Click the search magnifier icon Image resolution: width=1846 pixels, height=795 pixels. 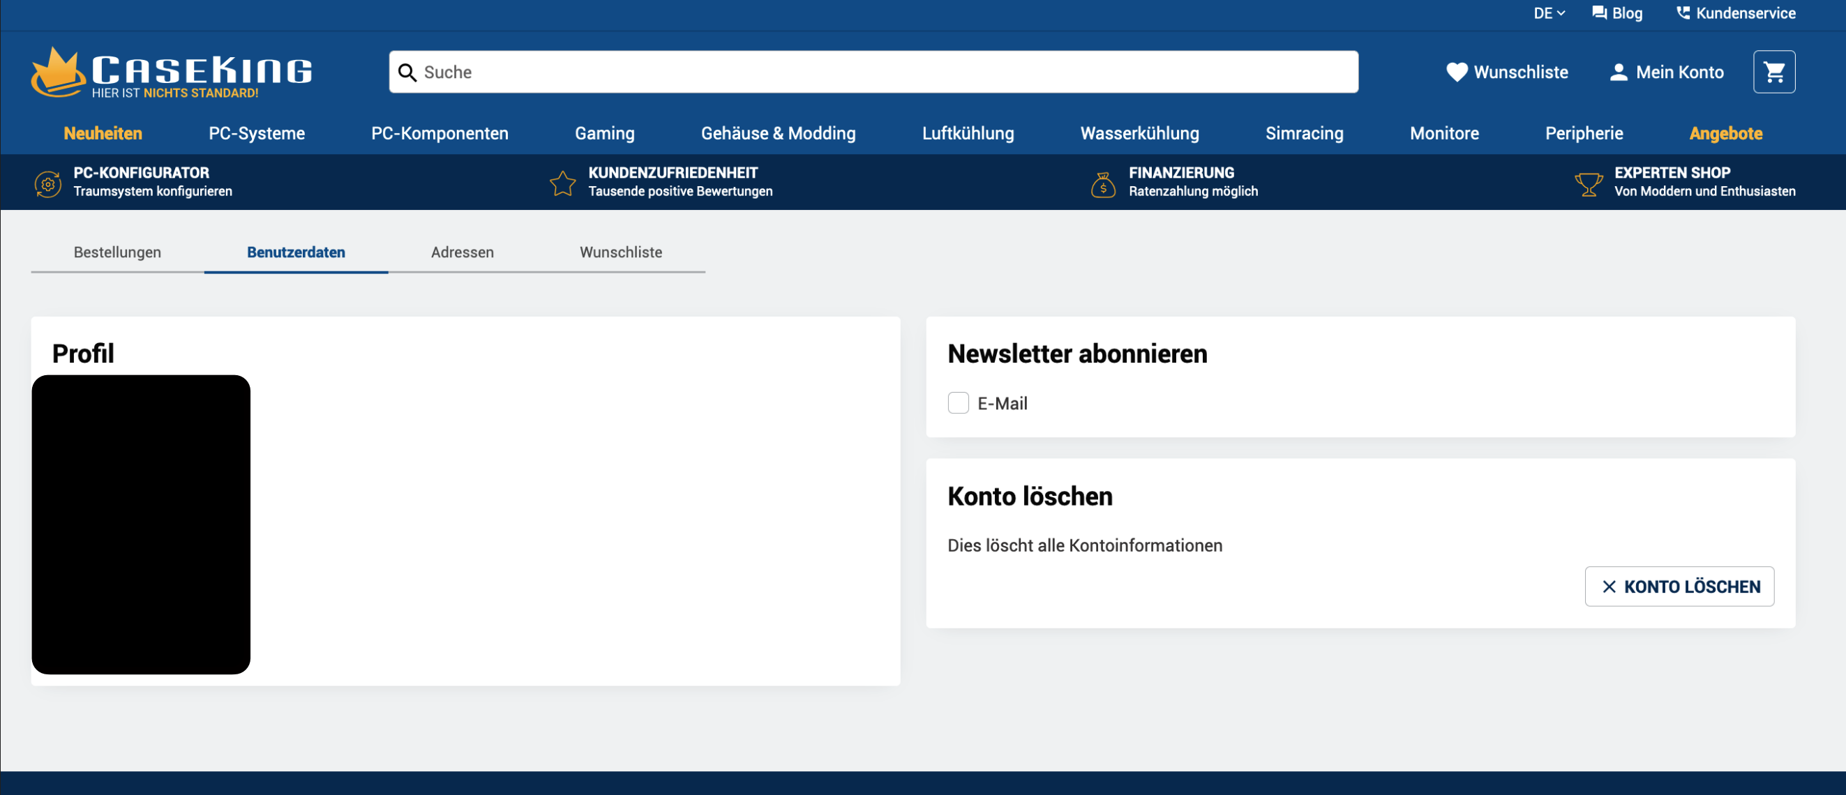(407, 73)
